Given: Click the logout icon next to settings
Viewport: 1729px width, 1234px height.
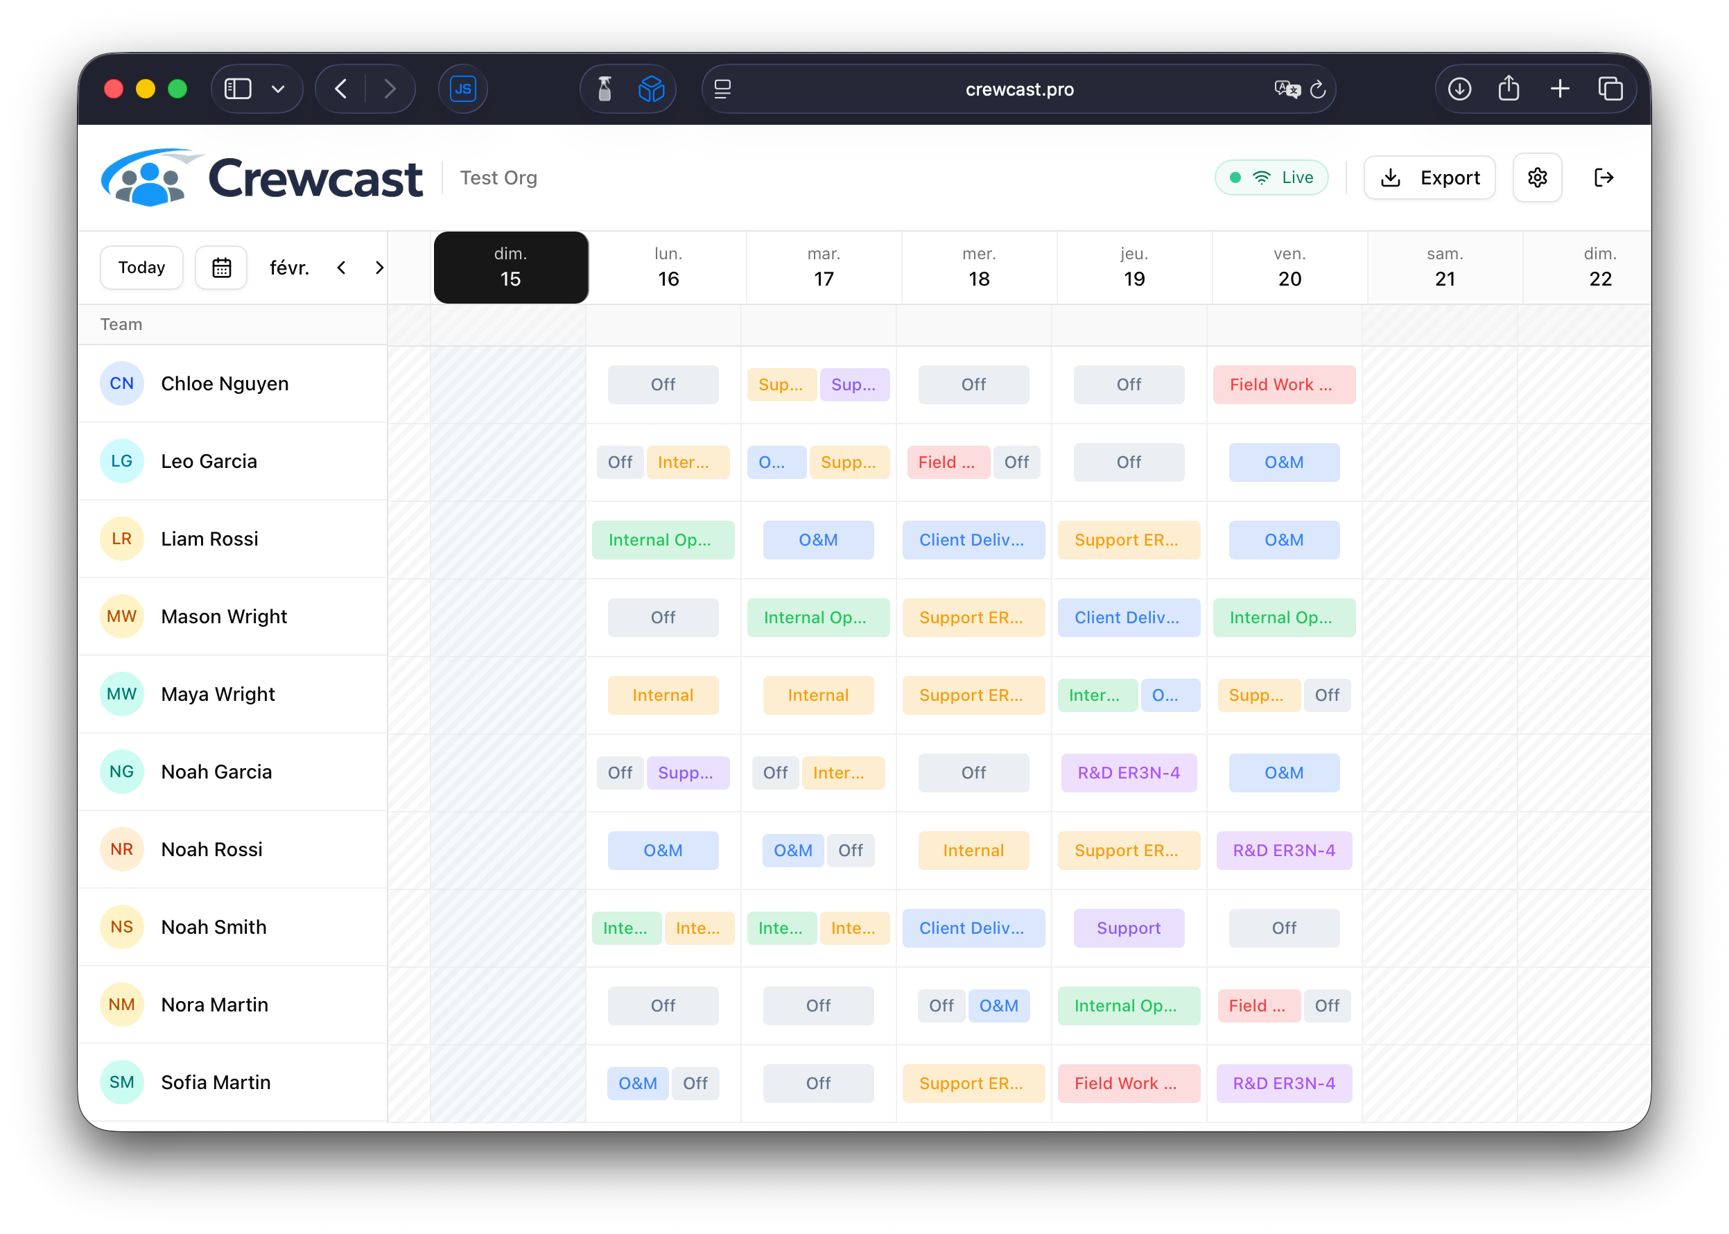Looking at the screenshot, I should point(1604,177).
